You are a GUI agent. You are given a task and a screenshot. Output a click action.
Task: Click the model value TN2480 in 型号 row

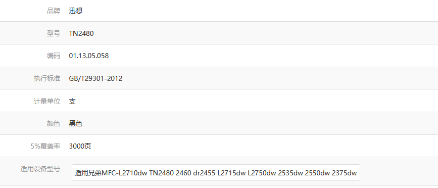[x=81, y=33]
